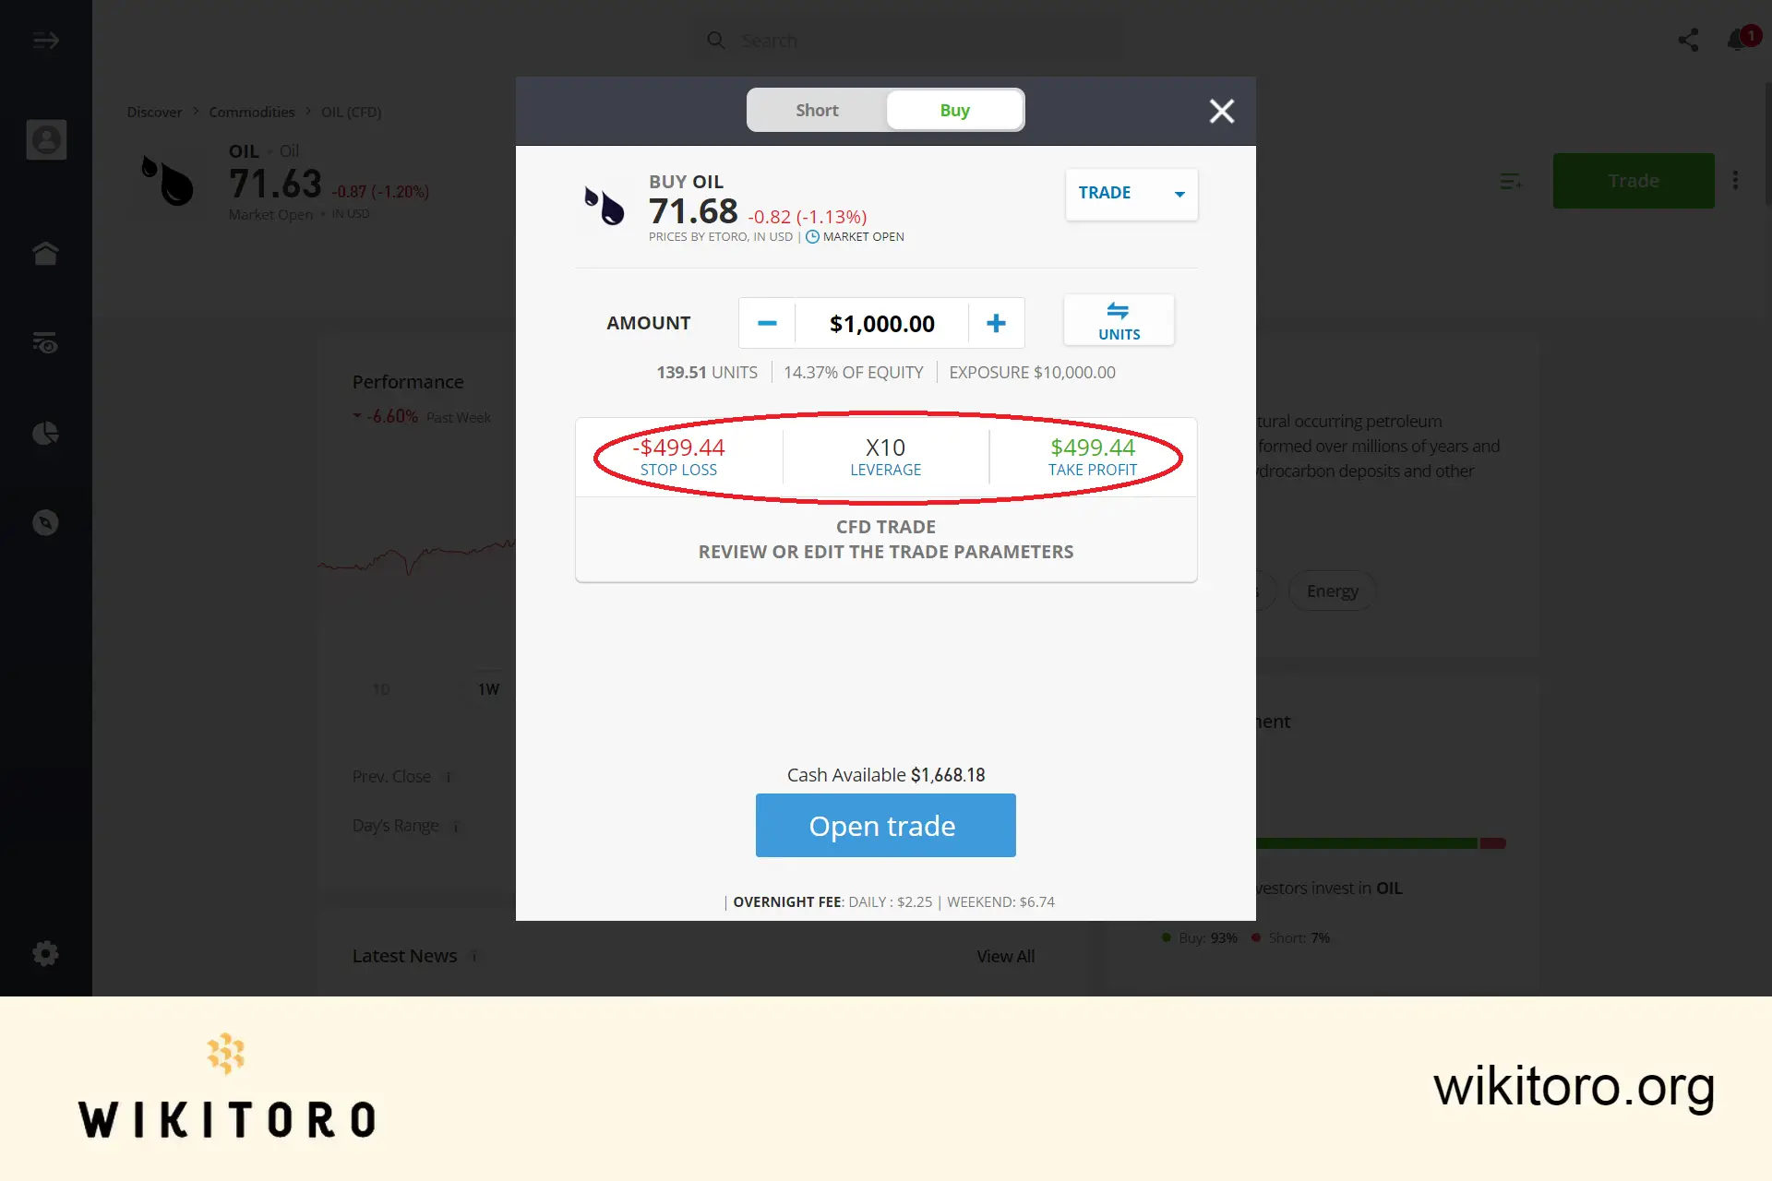Click the portfolio home icon in sidebar
The height and width of the screenshot is (1181, 1772).
tap(45, 253)
